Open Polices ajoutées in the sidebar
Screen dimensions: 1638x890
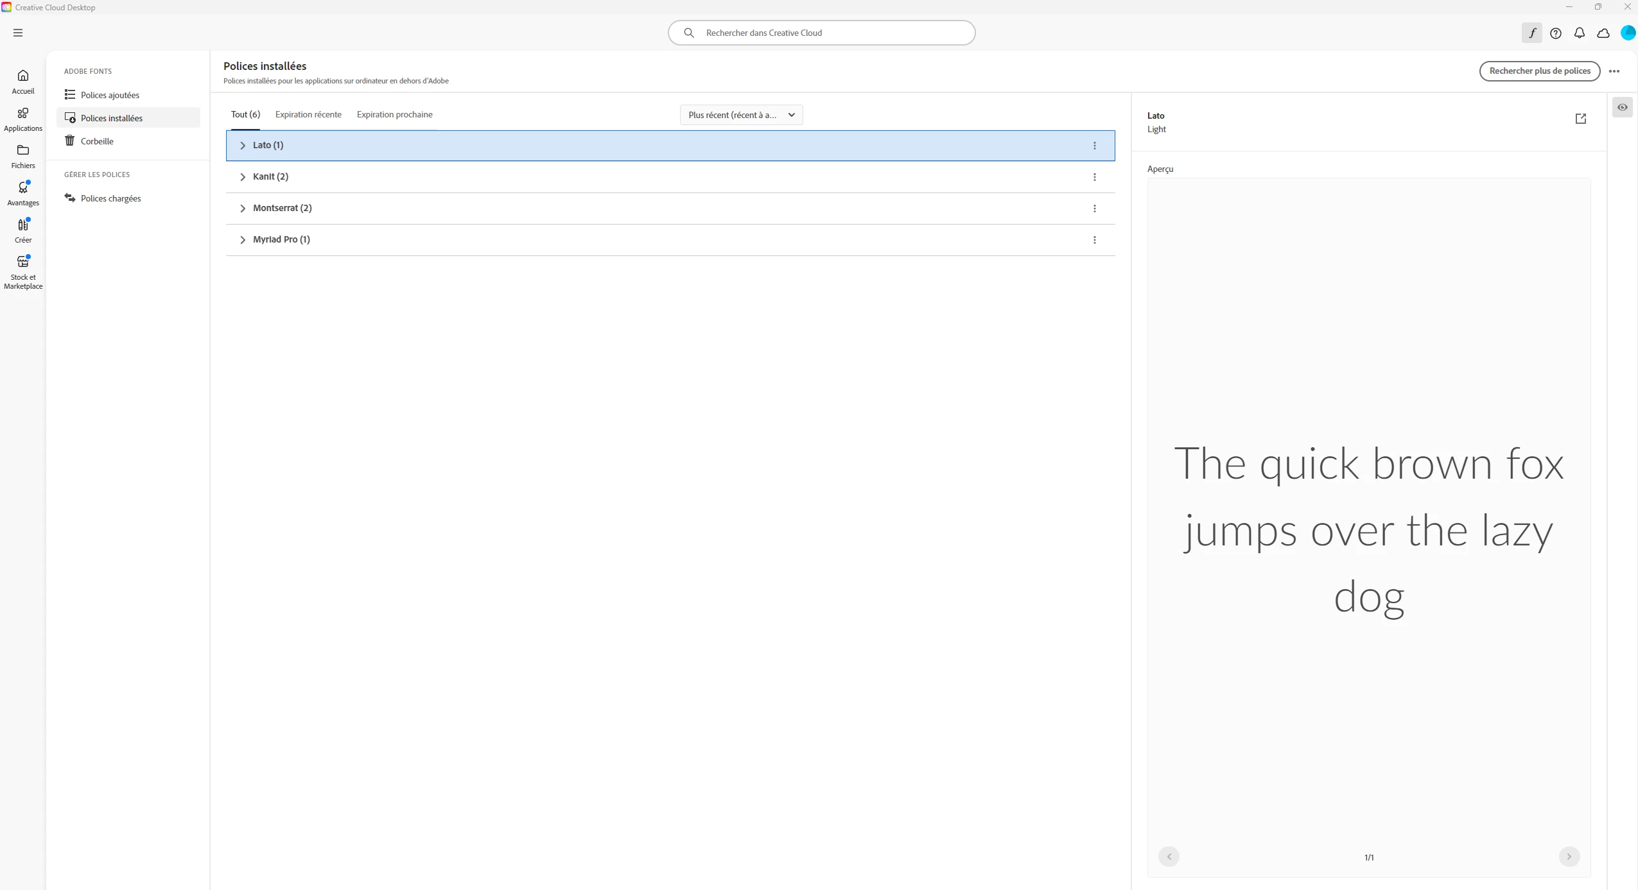(110, 95)
